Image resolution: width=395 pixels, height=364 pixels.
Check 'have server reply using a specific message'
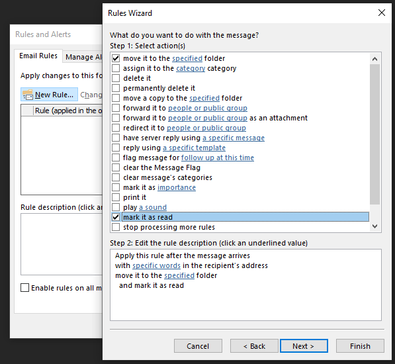click(x=116, y=138)
